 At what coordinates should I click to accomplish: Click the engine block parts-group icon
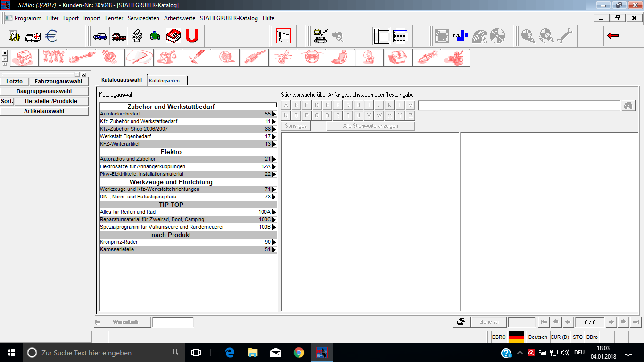[x=24, y=58]
